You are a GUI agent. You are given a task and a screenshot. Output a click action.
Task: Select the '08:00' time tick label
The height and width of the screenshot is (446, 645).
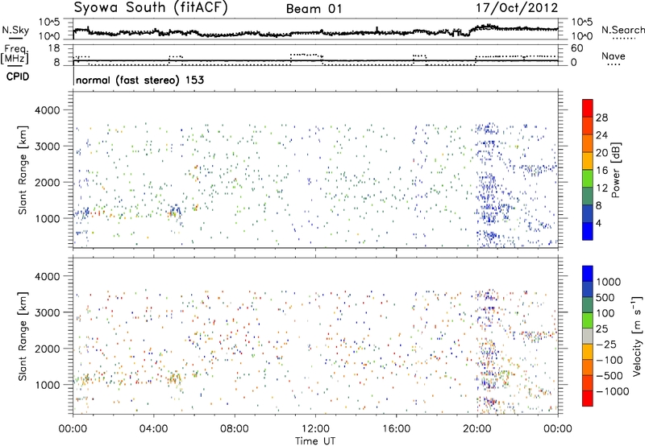[235, 429]
